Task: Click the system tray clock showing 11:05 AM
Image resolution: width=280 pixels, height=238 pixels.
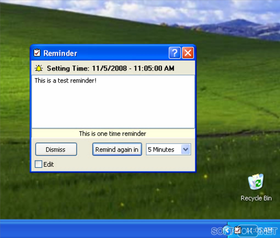Action: pyautogui.click(x=260, y=230)
